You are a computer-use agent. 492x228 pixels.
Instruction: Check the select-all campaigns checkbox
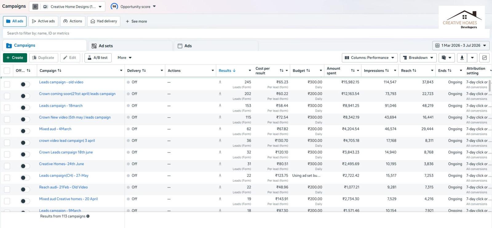(x=7, y=71)
